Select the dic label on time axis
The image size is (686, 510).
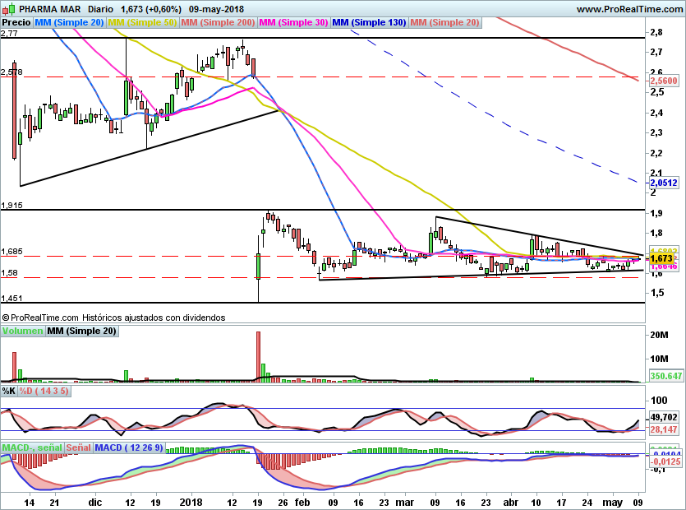click(95, 502)
